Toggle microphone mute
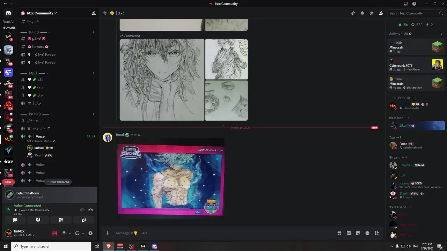The image size is (447, 251). [64, 233]
